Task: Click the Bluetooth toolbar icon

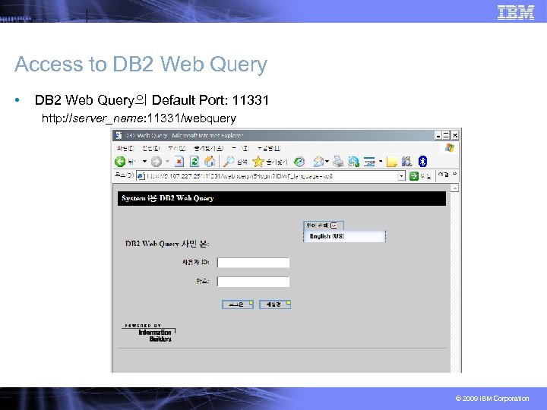Action: point(422,162)
